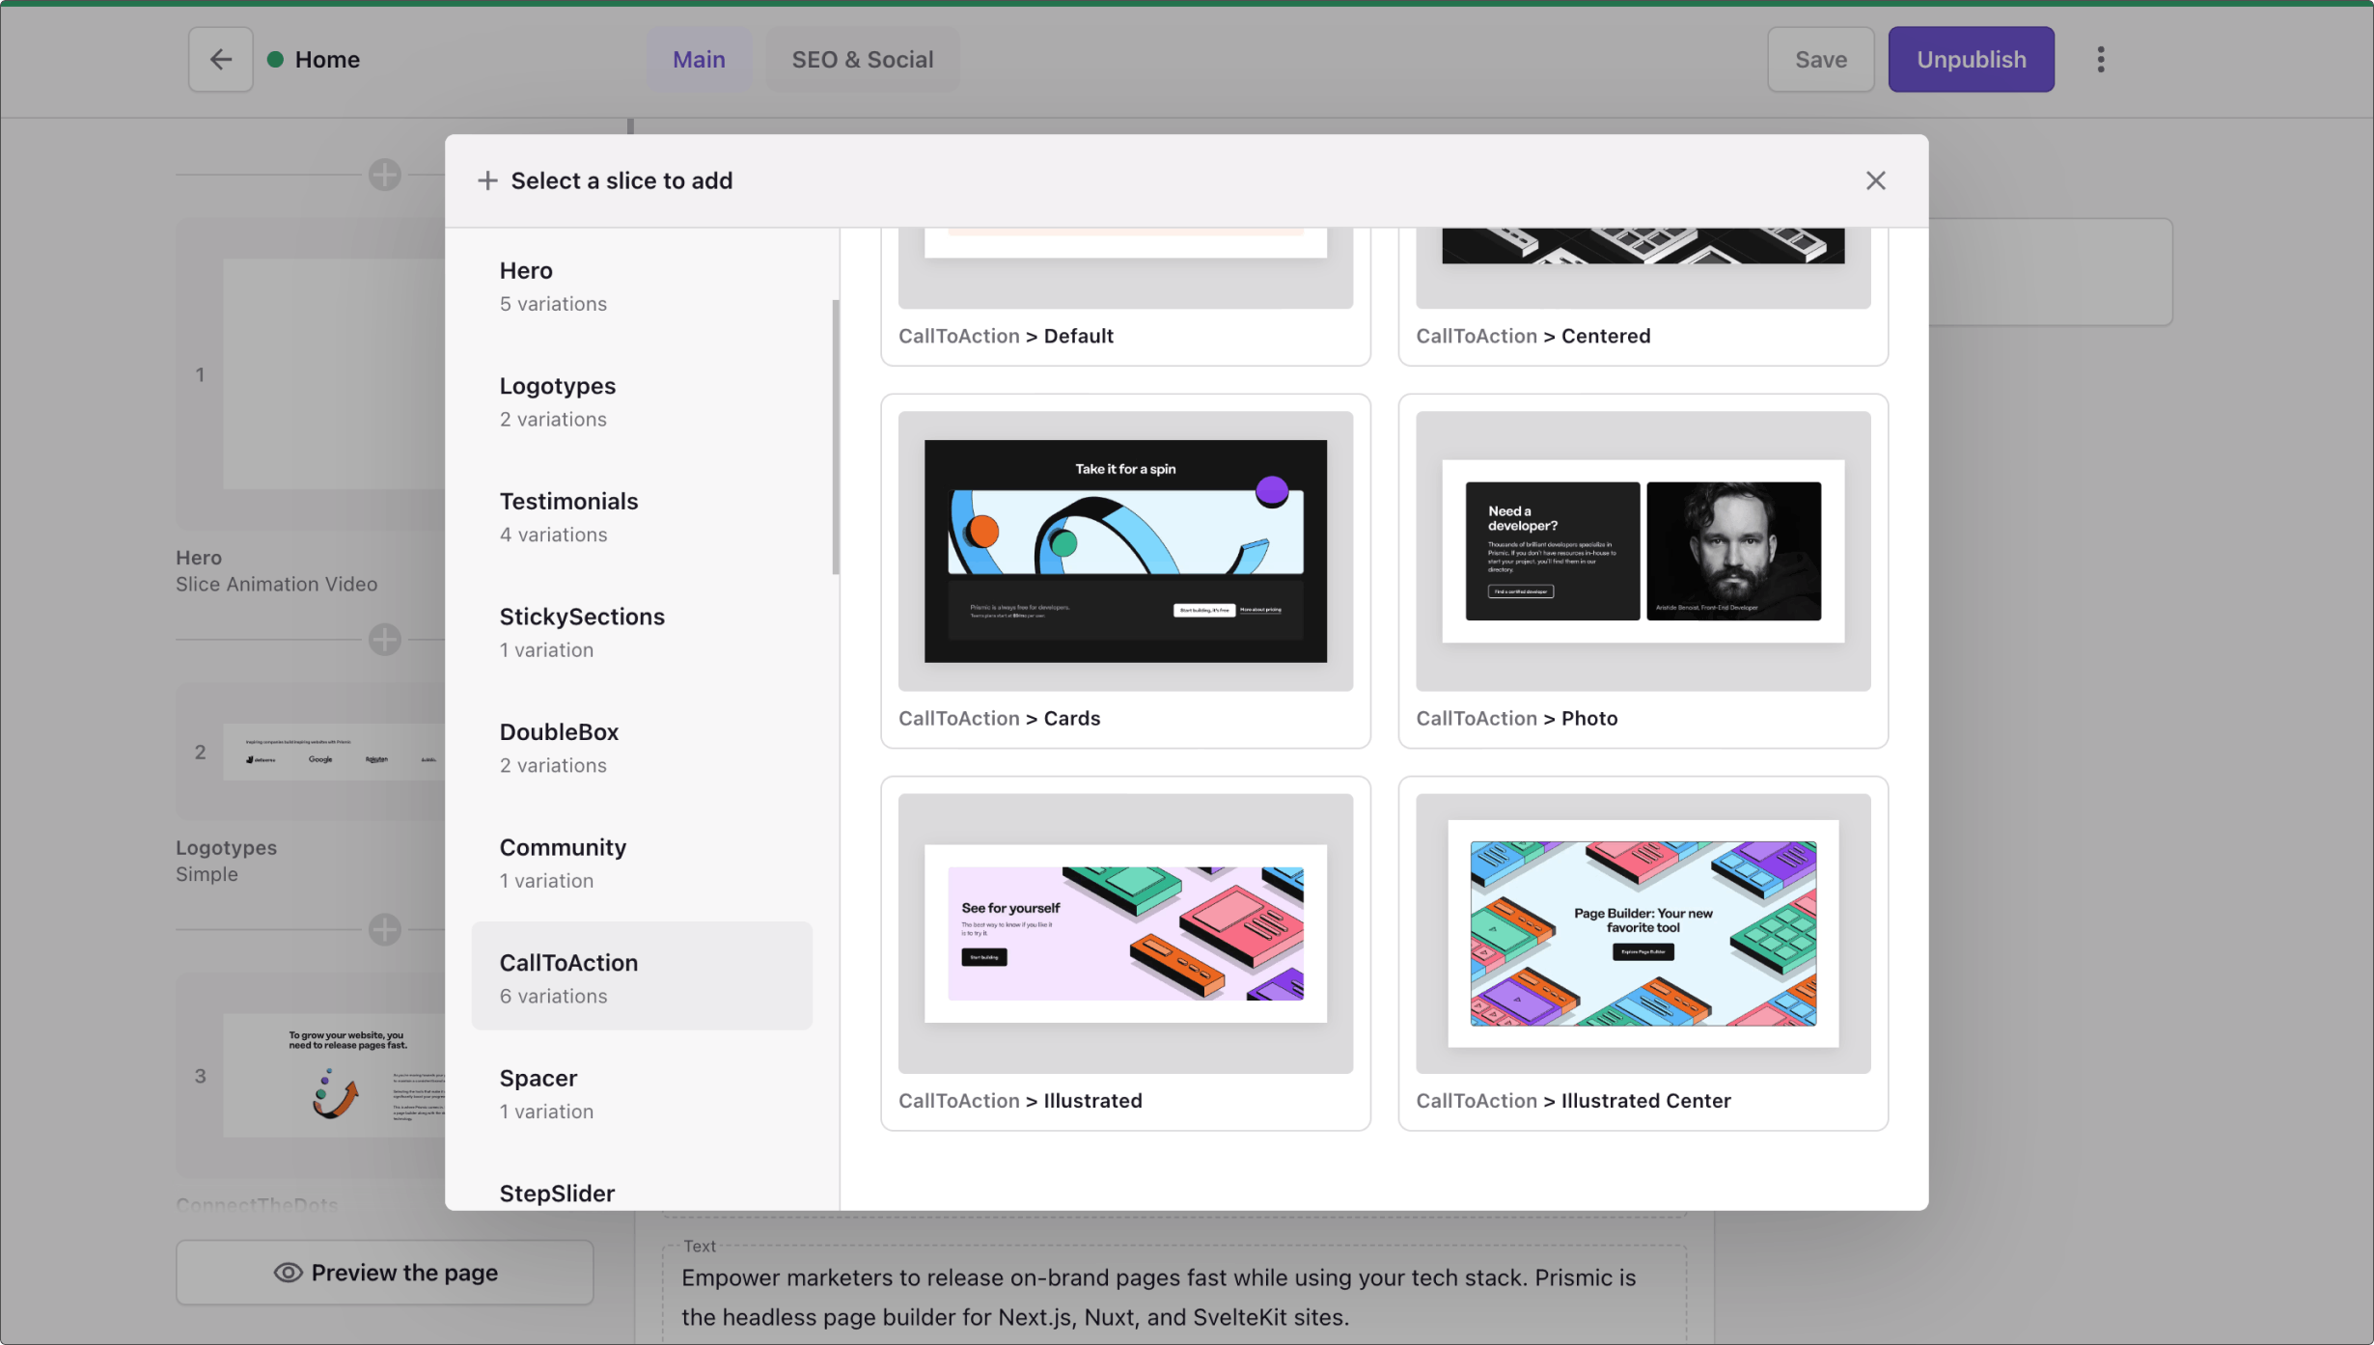Screen dimensions: 2374x1345
Task: Click the back arrow button
Action: (x=220, y=60)
